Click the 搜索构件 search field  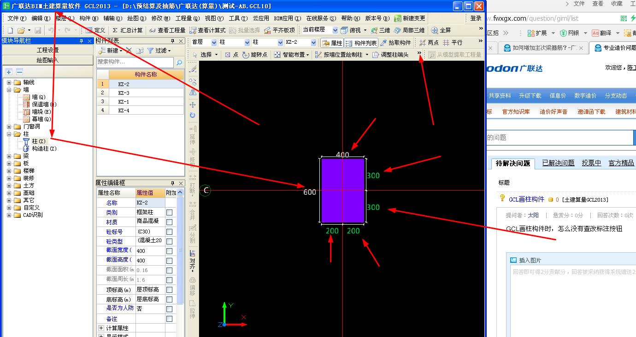click(135, 62)
